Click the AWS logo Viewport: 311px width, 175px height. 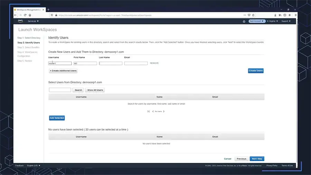(x=20, y=21)
